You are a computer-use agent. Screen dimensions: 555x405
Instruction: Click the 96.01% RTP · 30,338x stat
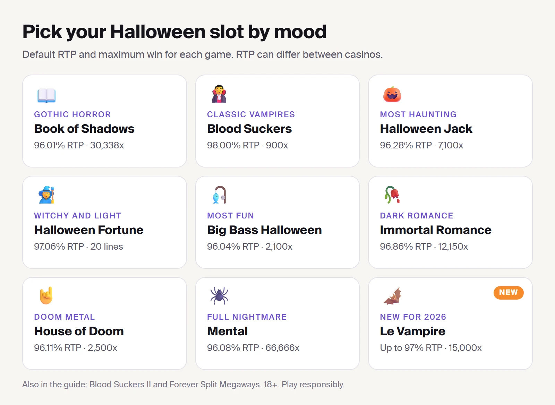coord(79,145)
